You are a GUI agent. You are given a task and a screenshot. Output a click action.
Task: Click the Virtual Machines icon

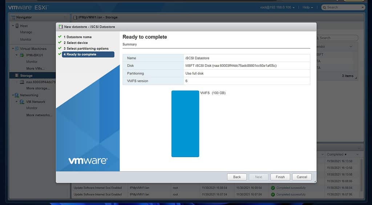pyautogui.click(x=17, y=49)
